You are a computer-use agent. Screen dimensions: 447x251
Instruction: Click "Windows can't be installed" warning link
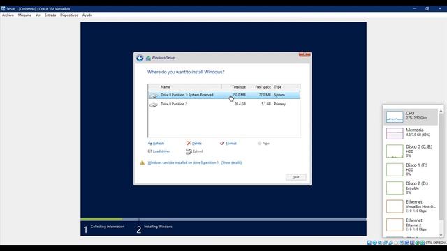(184, 162)
